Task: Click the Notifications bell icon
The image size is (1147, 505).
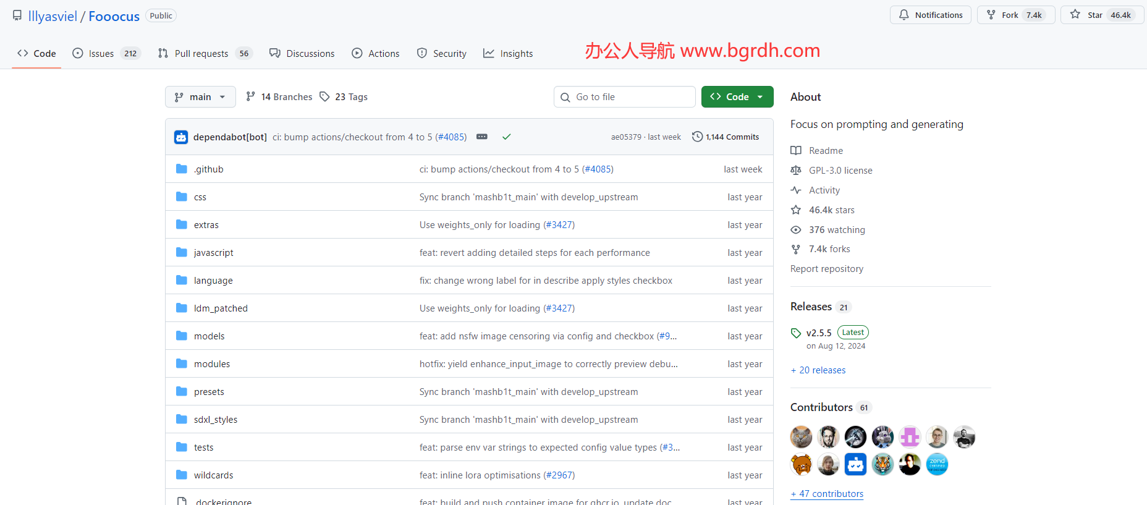Action: click(x=904, y=15)
